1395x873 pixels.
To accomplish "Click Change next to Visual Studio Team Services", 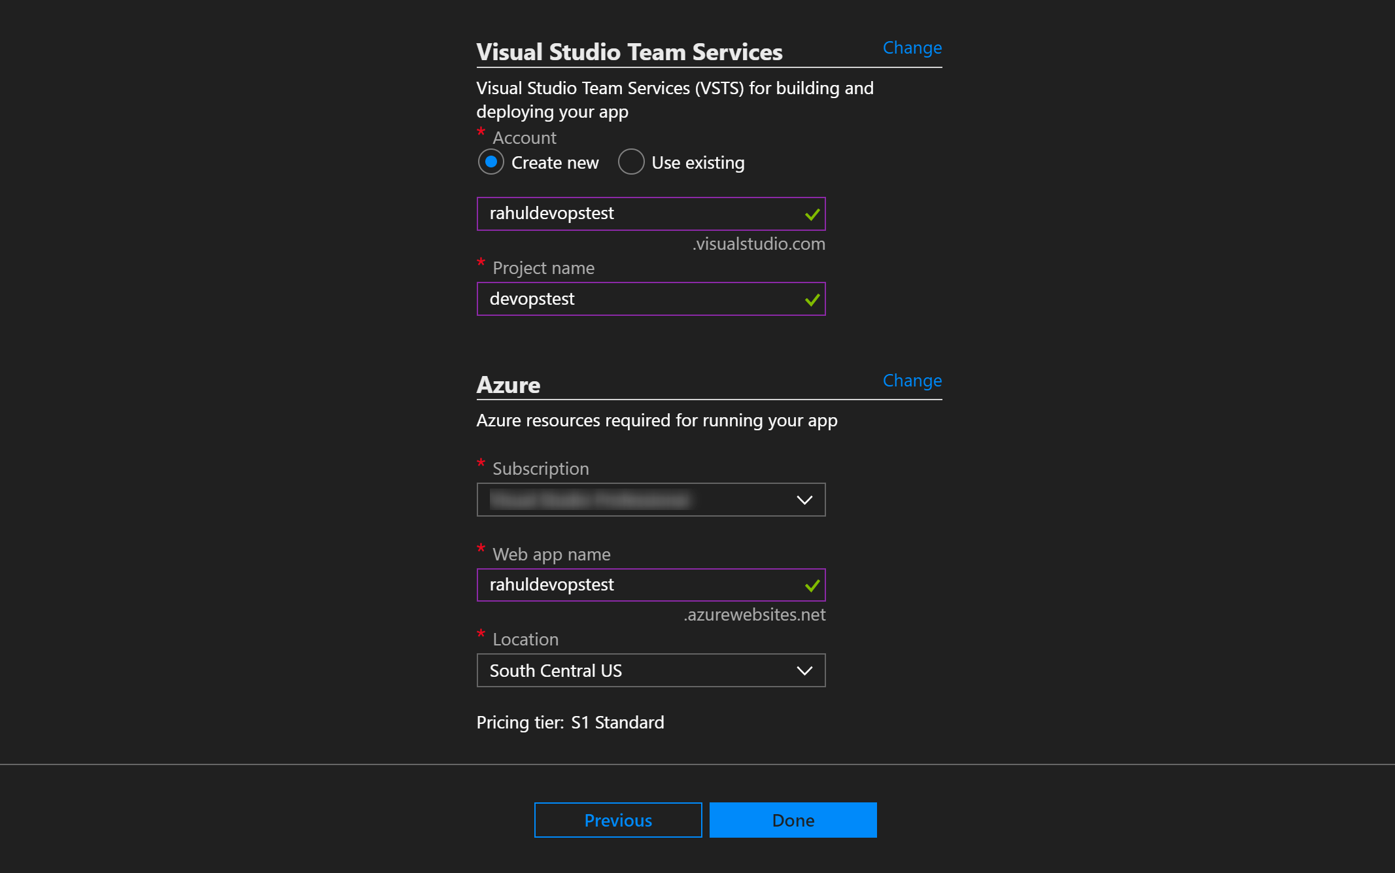I will [912, 47].
